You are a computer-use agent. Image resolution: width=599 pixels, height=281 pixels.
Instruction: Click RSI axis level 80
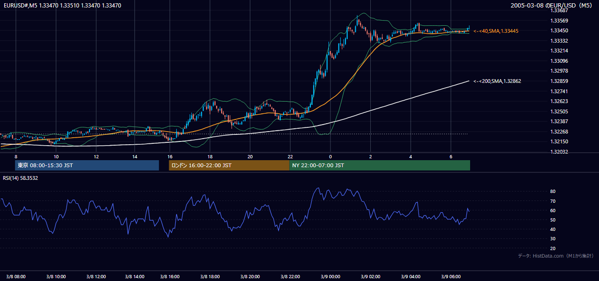click(553, 192)
